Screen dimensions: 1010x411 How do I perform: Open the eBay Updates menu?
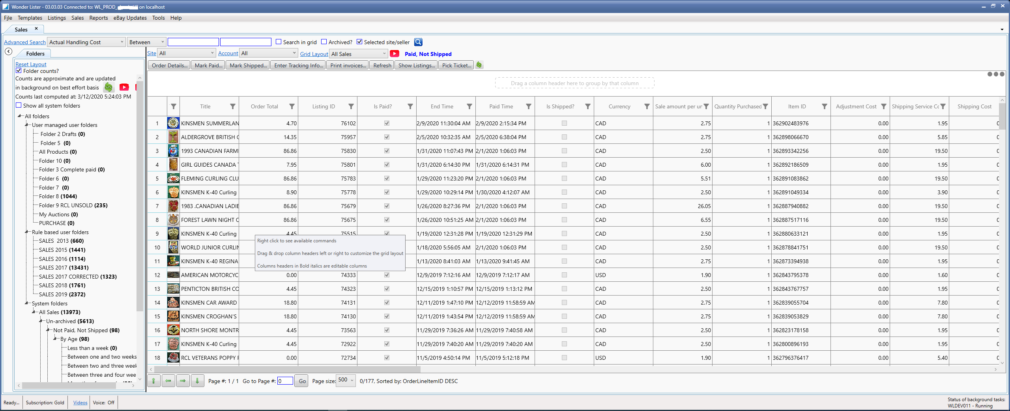130,18
